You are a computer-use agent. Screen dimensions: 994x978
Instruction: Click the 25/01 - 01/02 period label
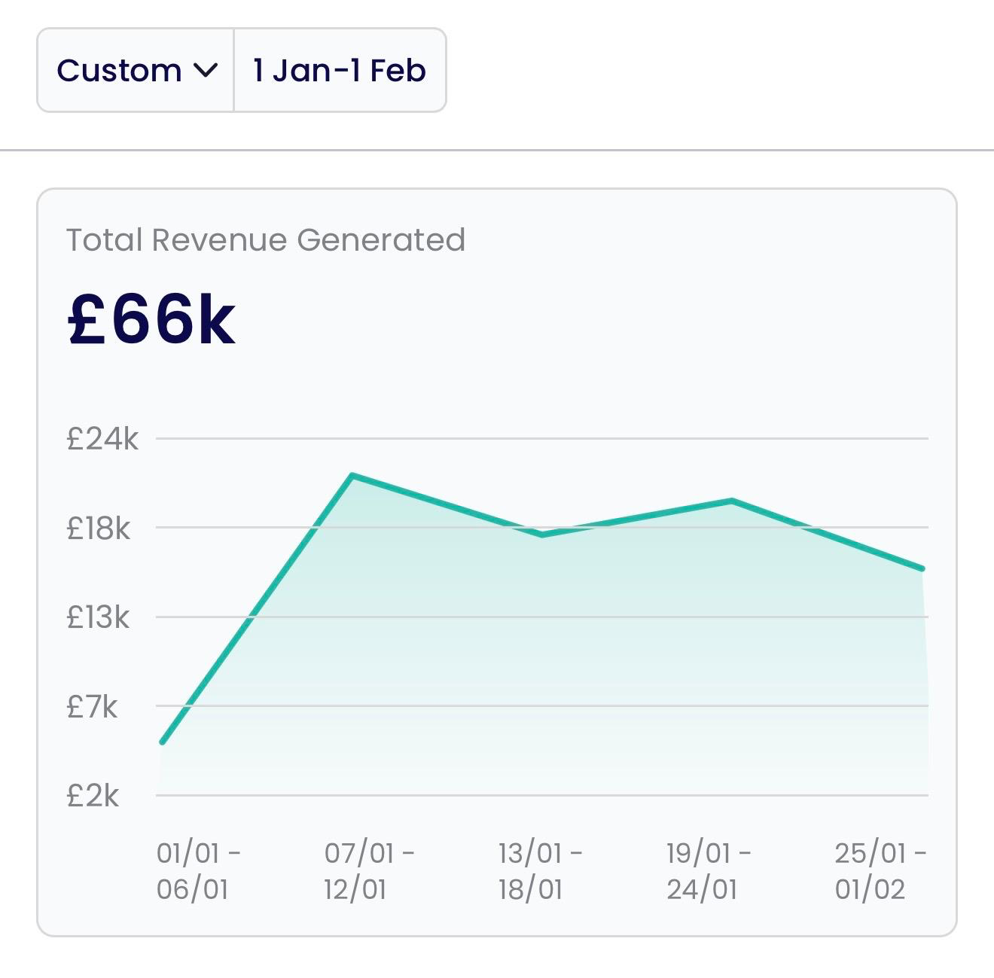pos(880,871)
